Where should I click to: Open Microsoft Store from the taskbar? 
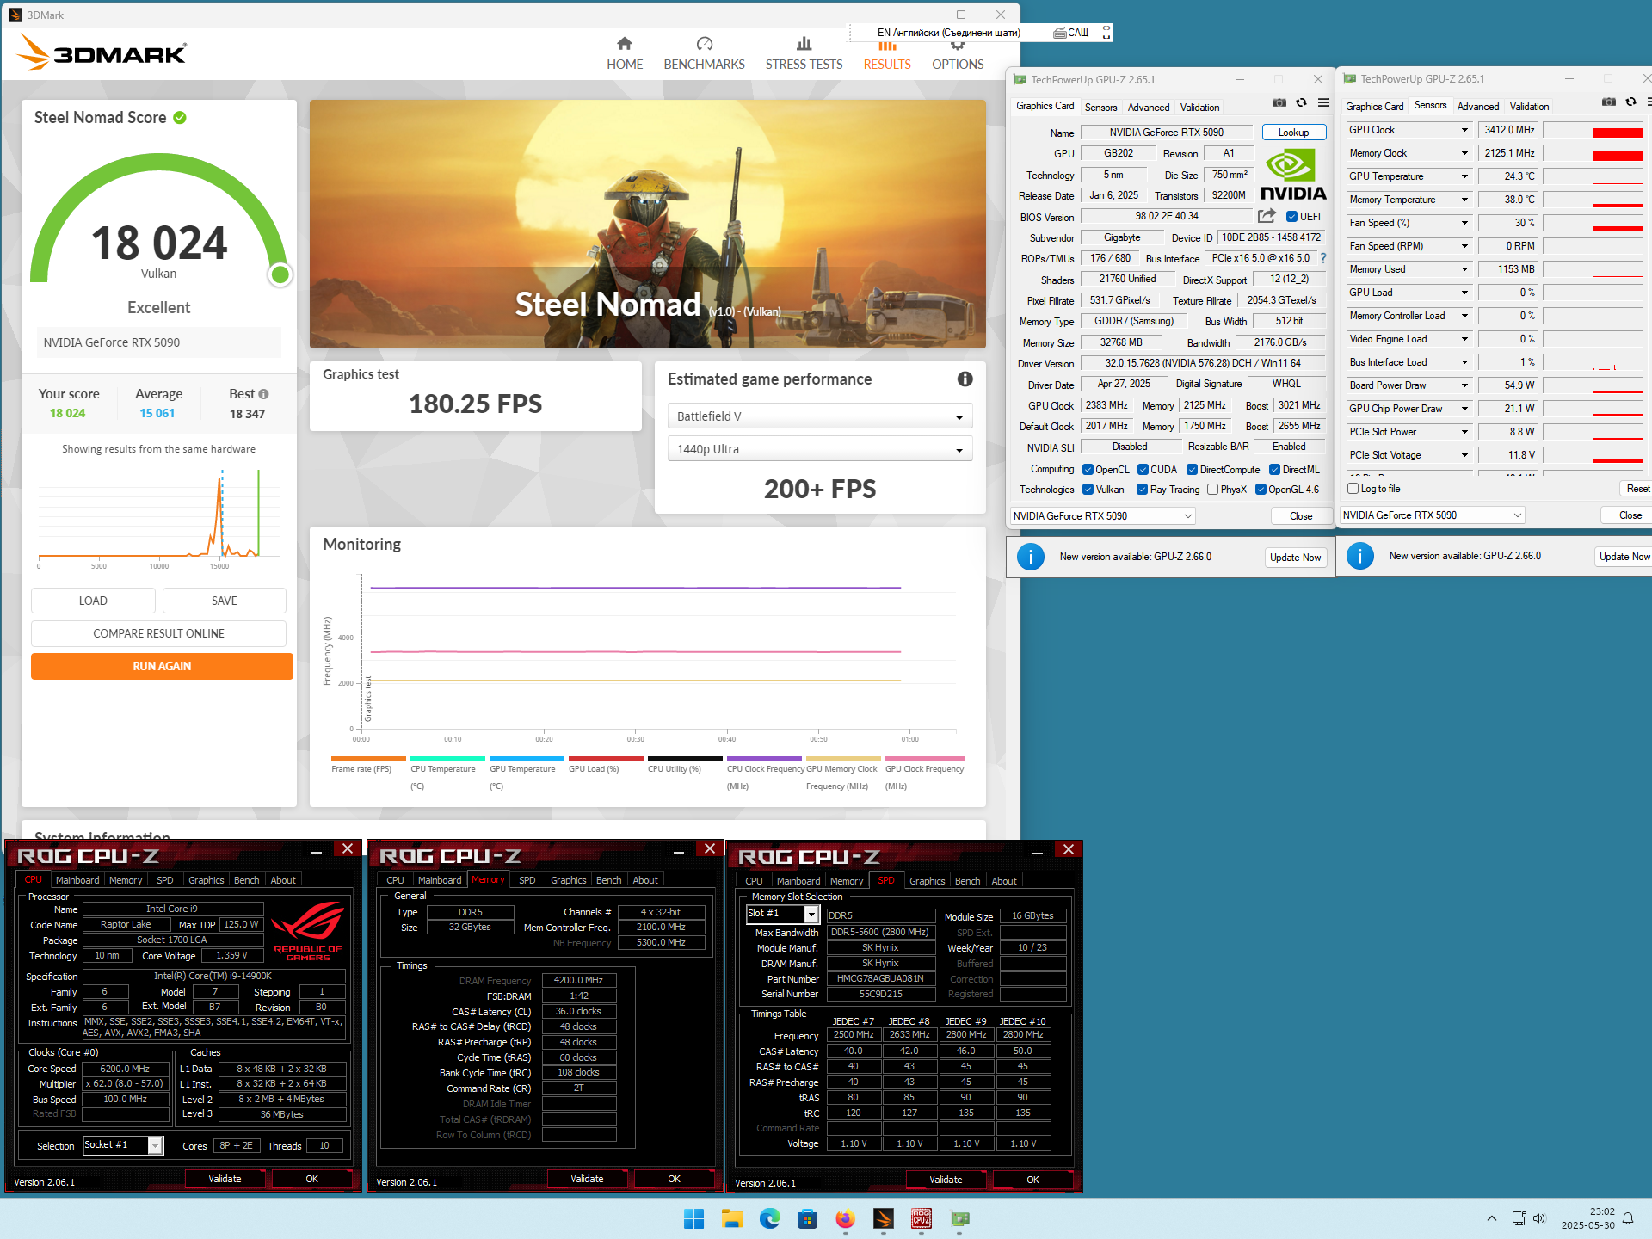(807, 1218)
